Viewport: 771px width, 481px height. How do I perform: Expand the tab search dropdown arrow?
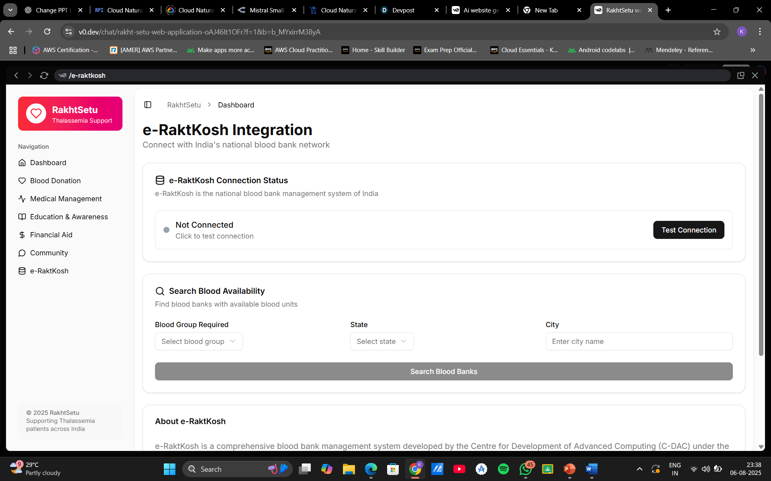point(10,10)
